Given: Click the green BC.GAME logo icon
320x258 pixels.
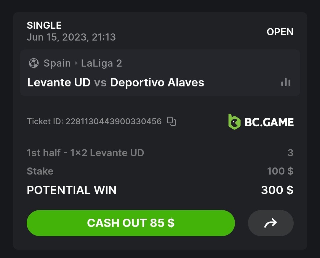Looking at the screenshot, I should tap(234, 122).
